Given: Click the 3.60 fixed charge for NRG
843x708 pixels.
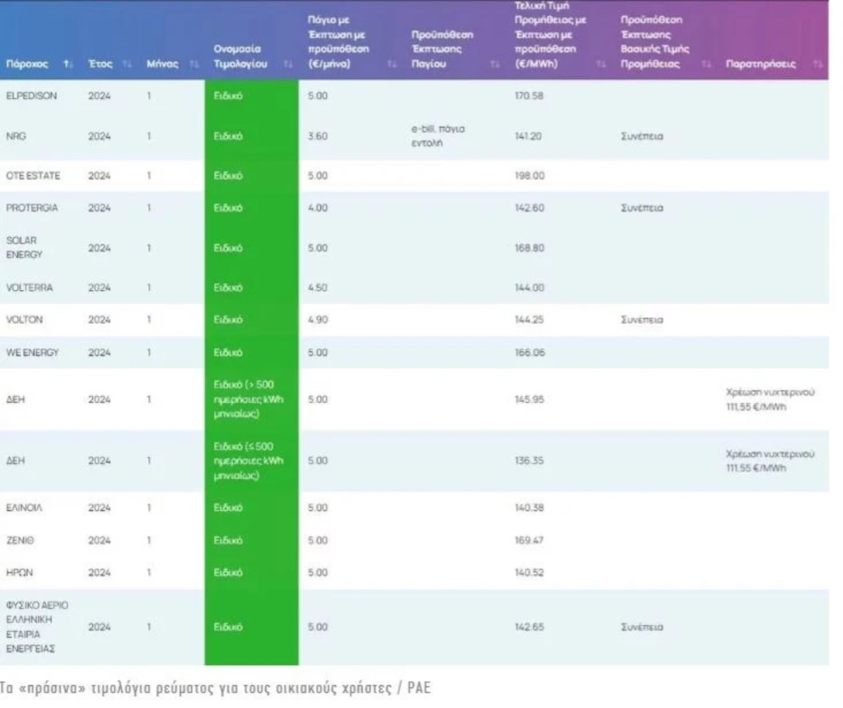Looking at the screenshot, I should click(x=317, y=136).
